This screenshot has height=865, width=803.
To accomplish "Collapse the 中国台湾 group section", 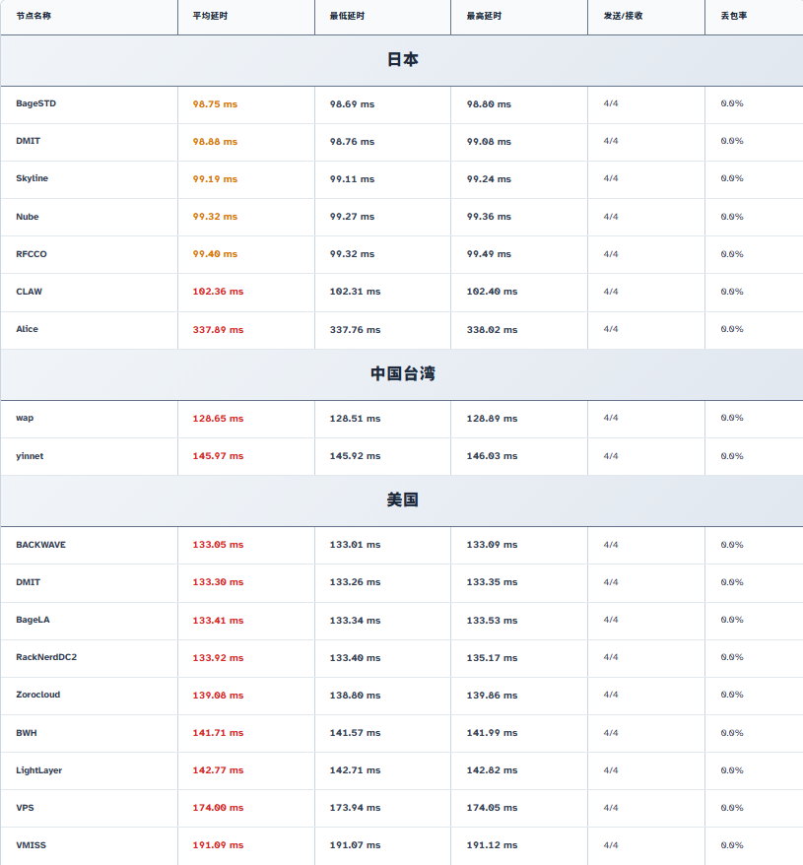I will pyautogui.click(x=402, y=374).
